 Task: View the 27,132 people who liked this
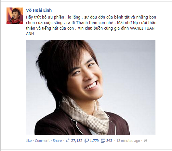[77, 141]
